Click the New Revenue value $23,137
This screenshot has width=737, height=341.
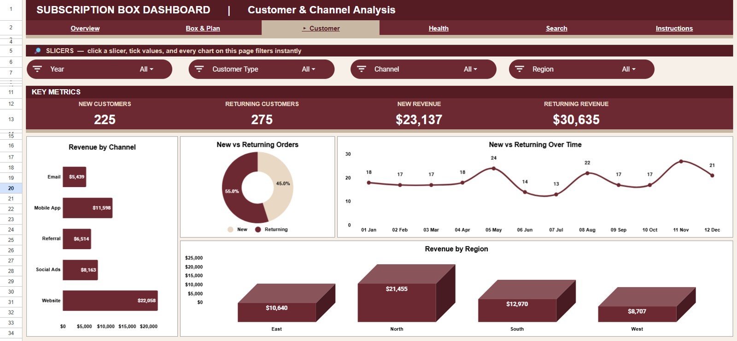(x=419, y=119)
